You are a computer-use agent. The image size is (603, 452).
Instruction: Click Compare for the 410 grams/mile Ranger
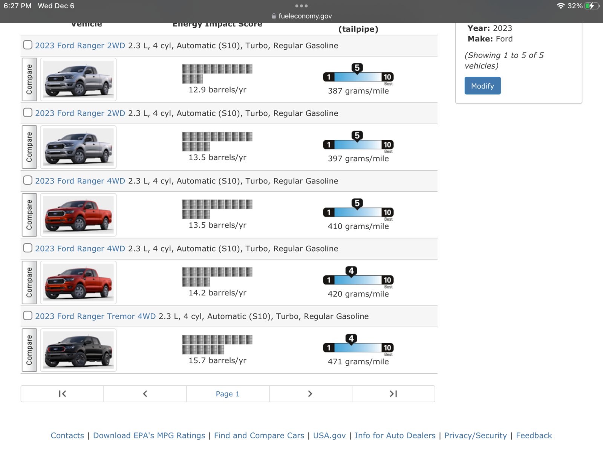[x=29, y=215]
